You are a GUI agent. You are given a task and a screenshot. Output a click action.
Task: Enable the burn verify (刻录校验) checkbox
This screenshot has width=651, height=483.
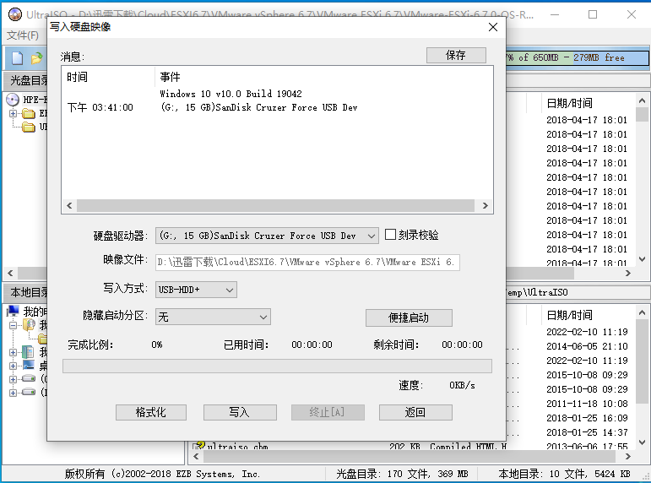coord(390,235)
